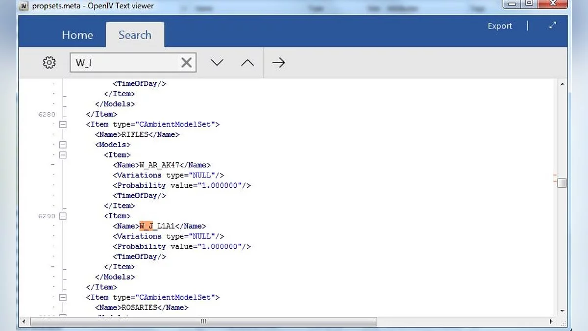588x331 pixels.
Task: Click the highlighted W_J match text
Action: (x=146, y=226)
